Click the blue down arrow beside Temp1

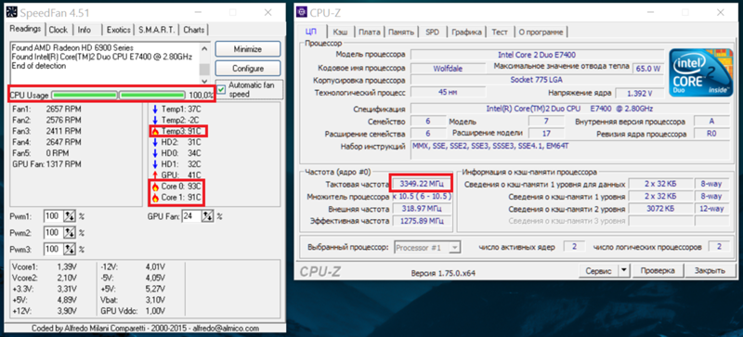[x=155, y=109]
